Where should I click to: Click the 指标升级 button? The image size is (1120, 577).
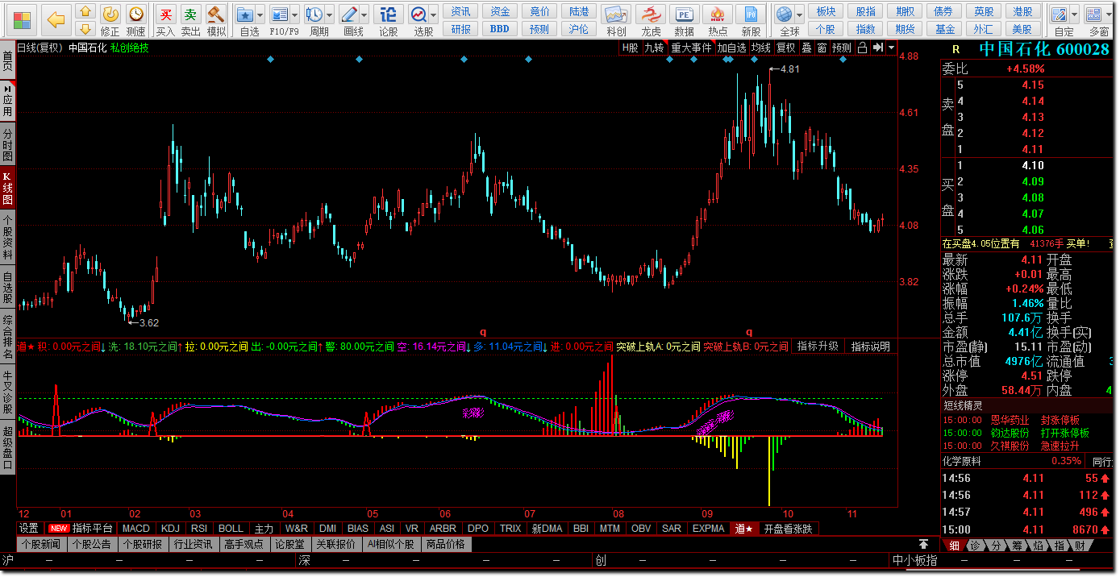[818, 347]
